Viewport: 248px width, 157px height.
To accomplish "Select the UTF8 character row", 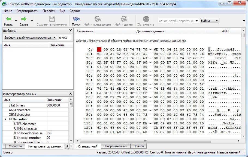I will [x=36, y=124].
